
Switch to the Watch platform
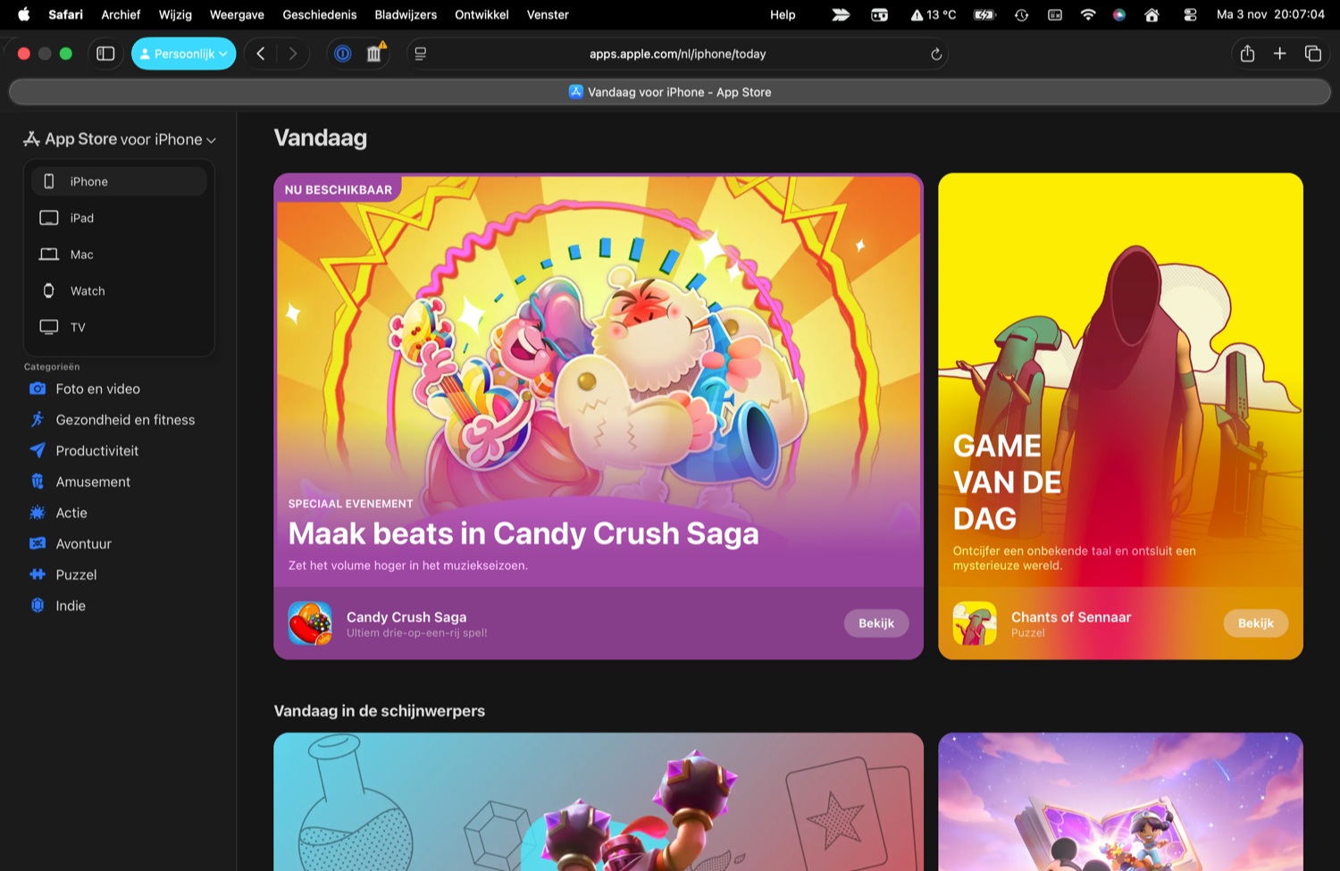(x=88, y=291)
